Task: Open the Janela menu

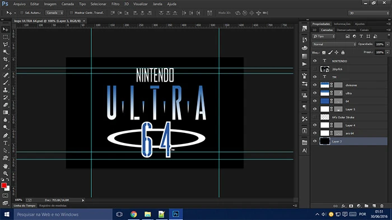Action: [x=157, y=4]
